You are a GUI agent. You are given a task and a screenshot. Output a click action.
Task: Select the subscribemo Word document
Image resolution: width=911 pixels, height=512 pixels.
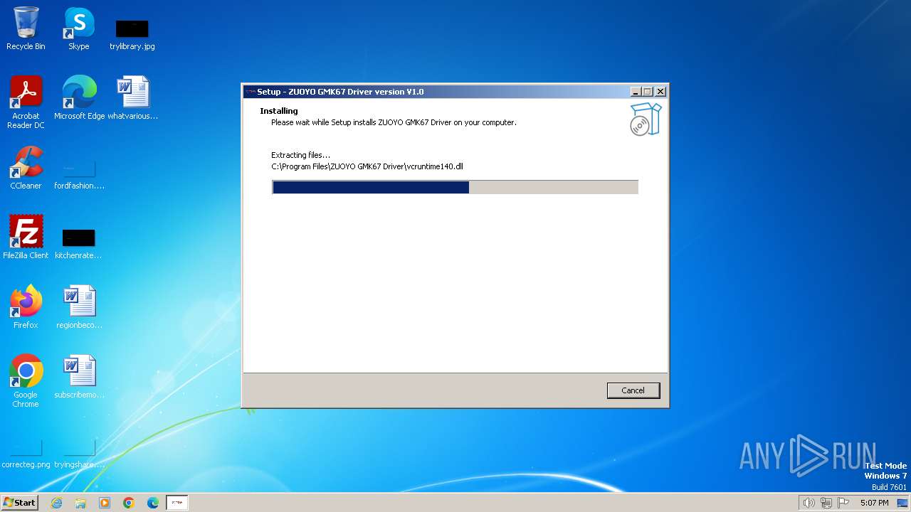(79, 377)
